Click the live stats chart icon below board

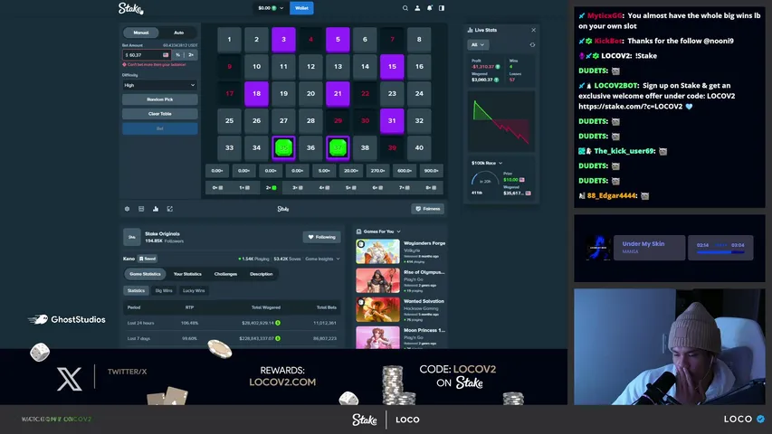(156, 209)
